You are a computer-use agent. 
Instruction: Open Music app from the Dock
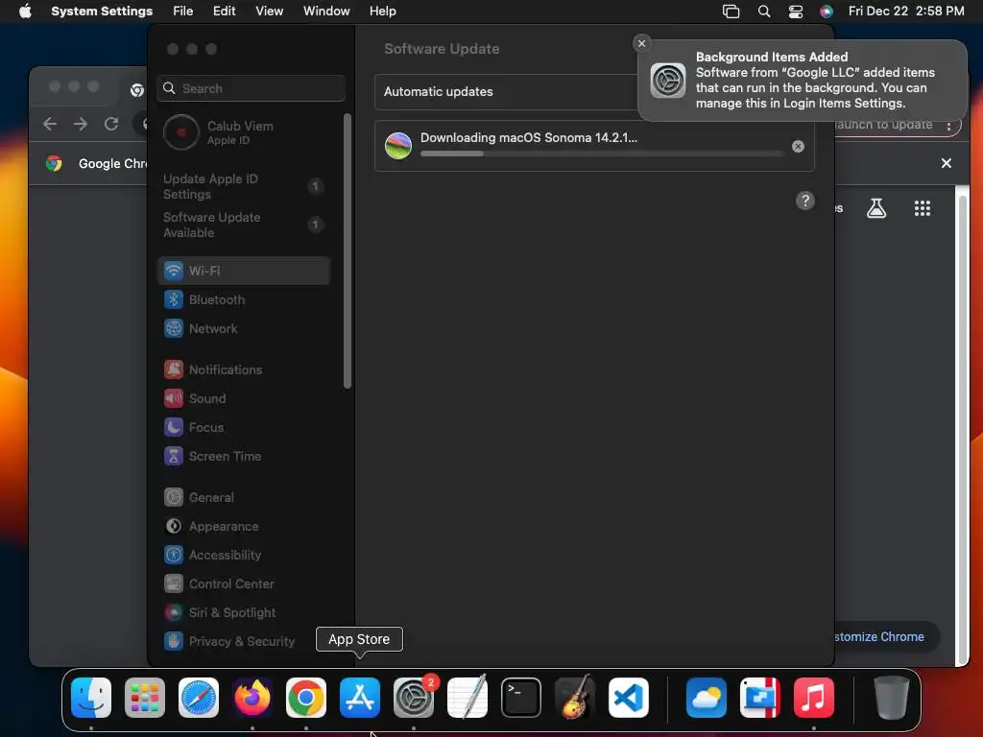tap(814, 698)
